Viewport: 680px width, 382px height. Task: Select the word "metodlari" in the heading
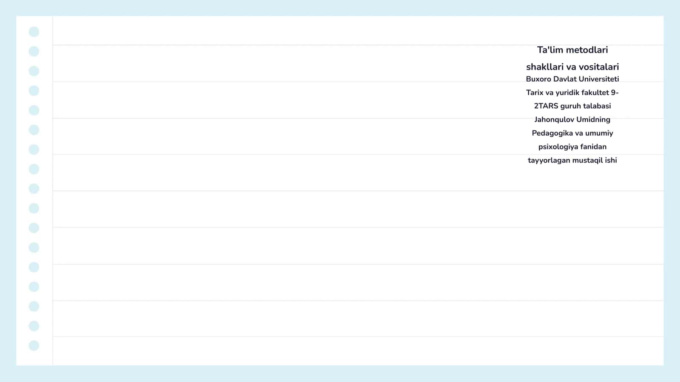587,50
